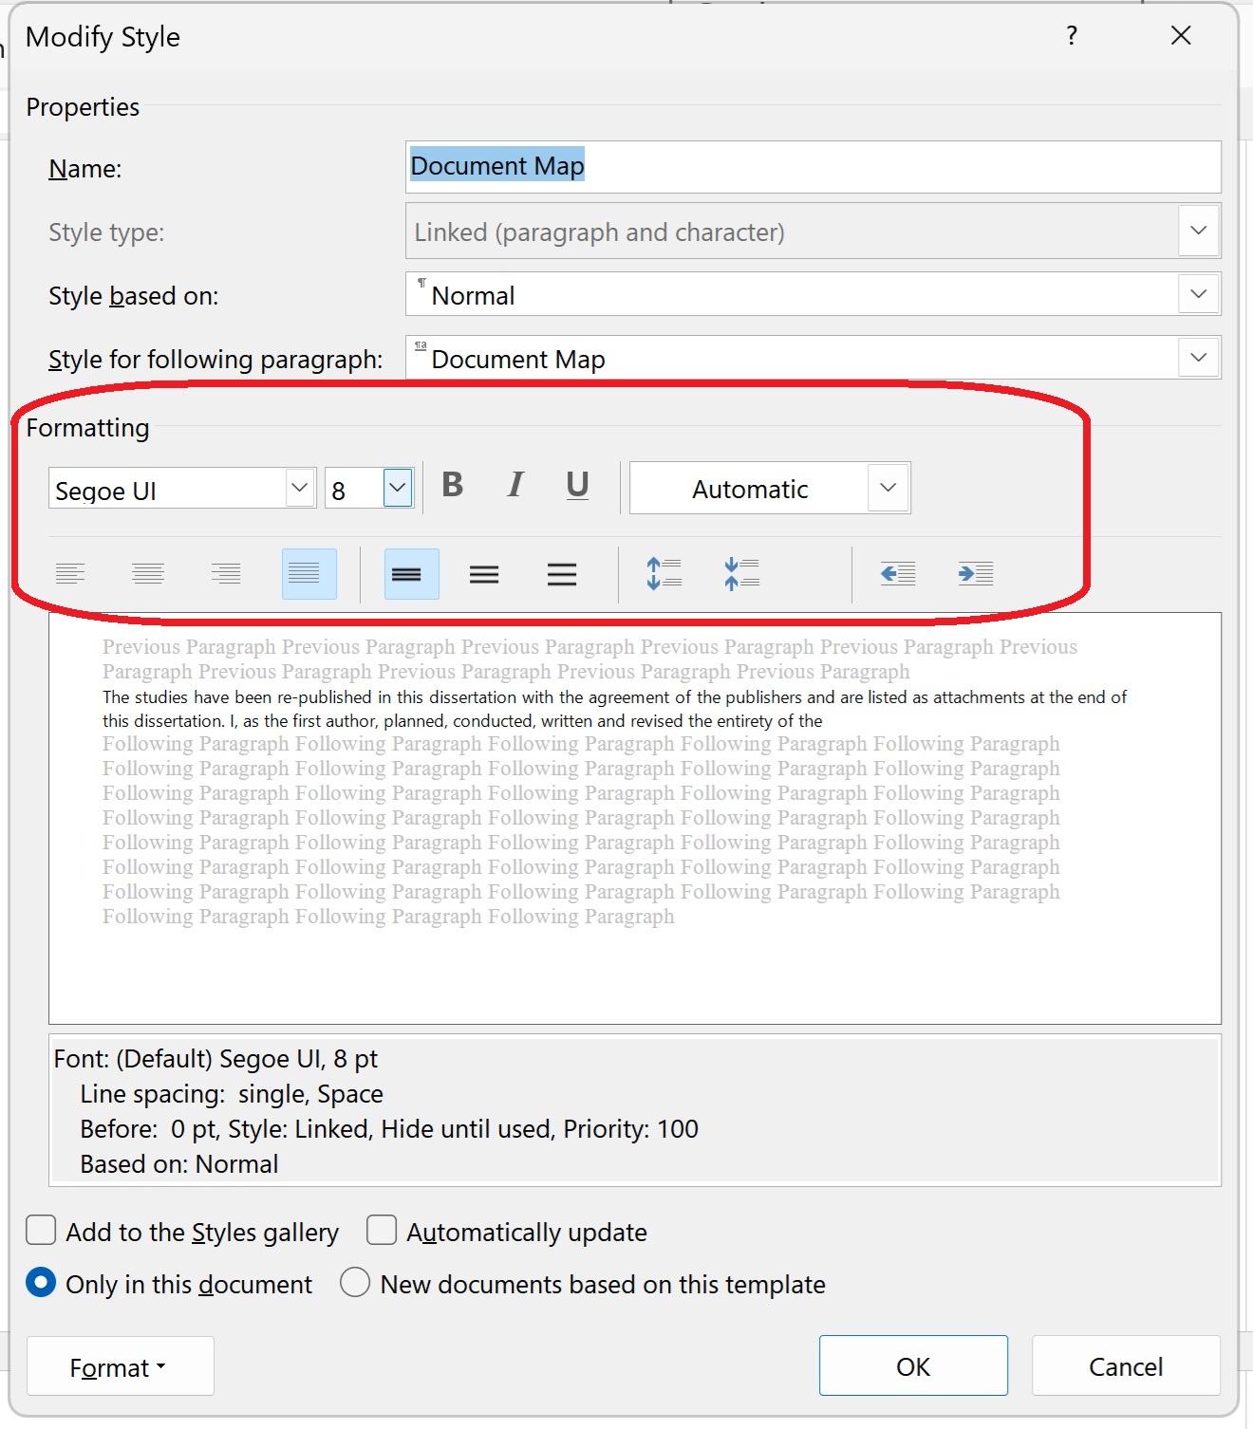Increase paragraph spacing
This screenshot has width=1253, height=1429.
tap(664, 574)
